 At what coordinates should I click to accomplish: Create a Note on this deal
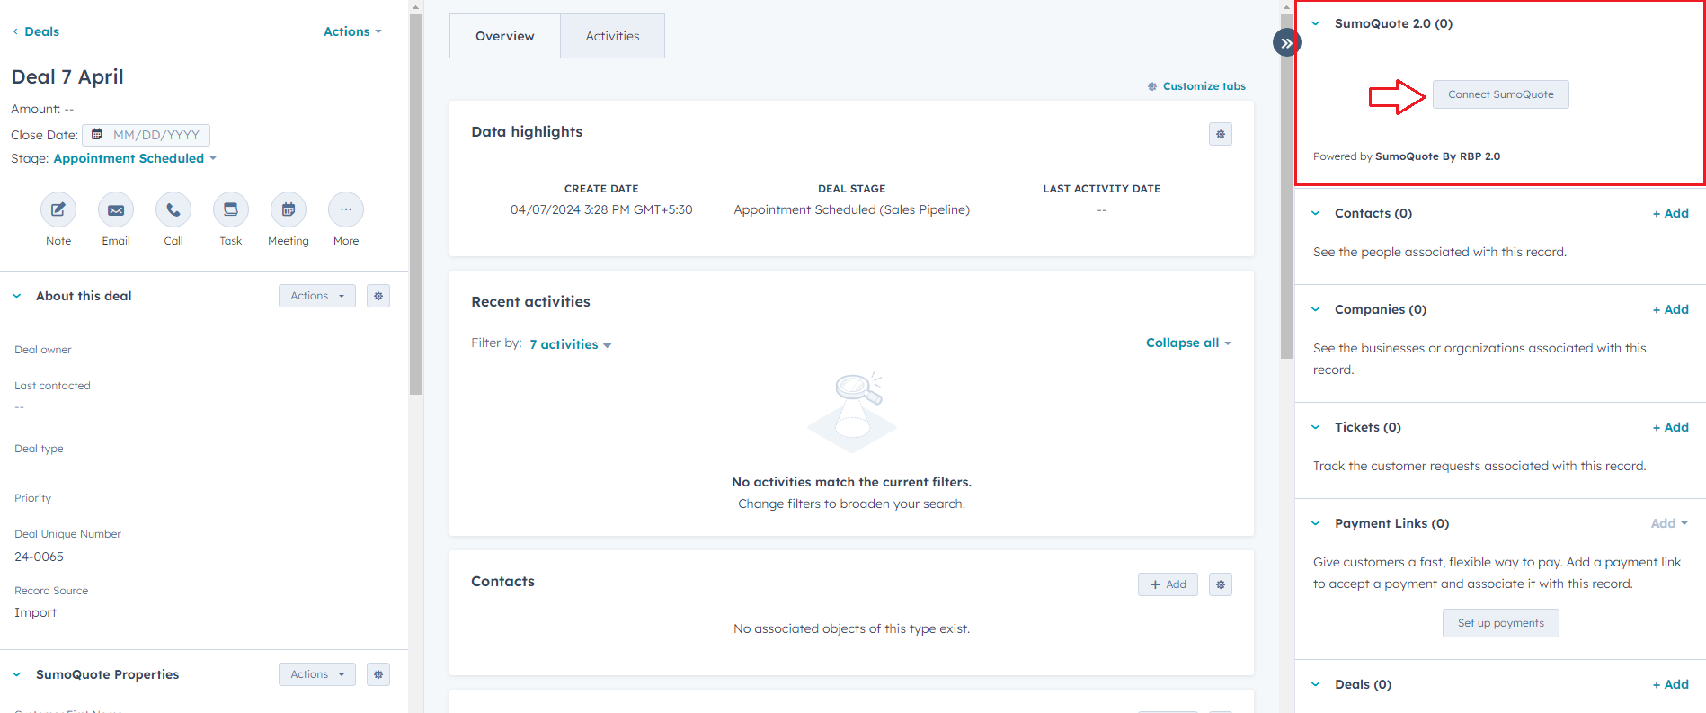click(x=58, y=209)
